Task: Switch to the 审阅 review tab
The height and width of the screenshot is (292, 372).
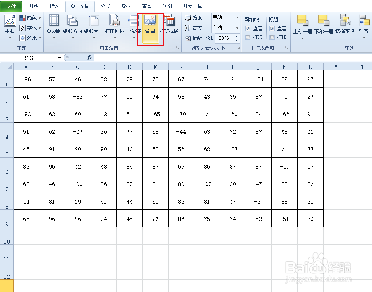Action: tap(147, 6)
